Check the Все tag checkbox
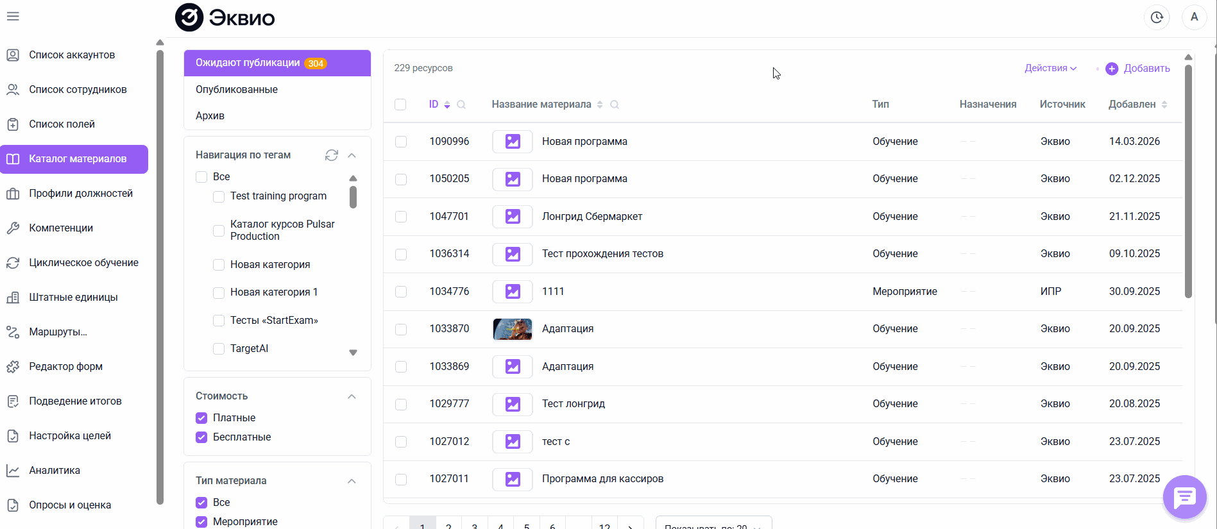This screenshot has width=1217, height=529. point(201,177)
